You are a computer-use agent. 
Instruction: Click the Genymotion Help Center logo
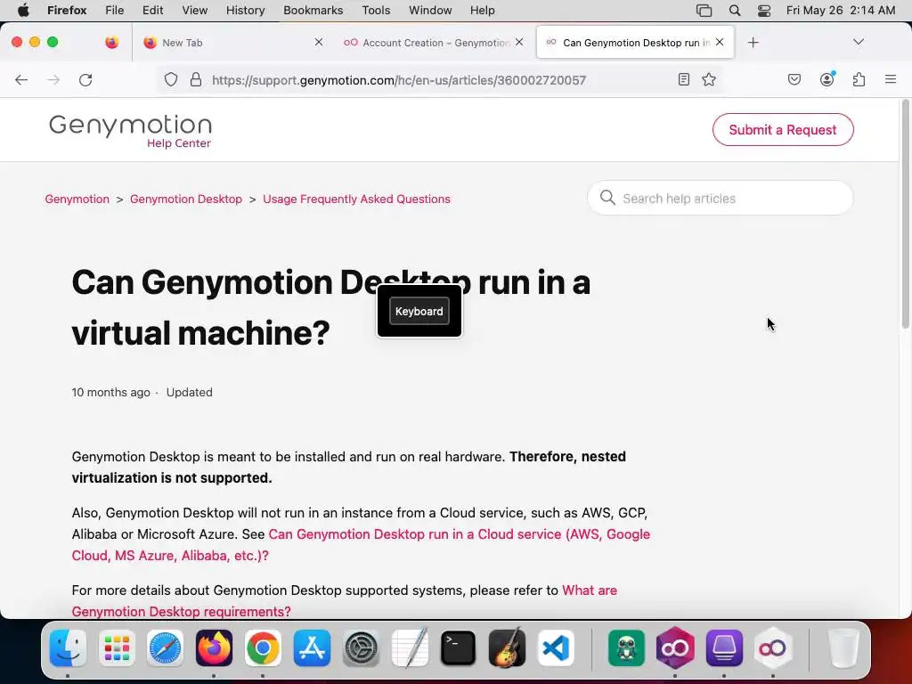click(x=130, y=132)
